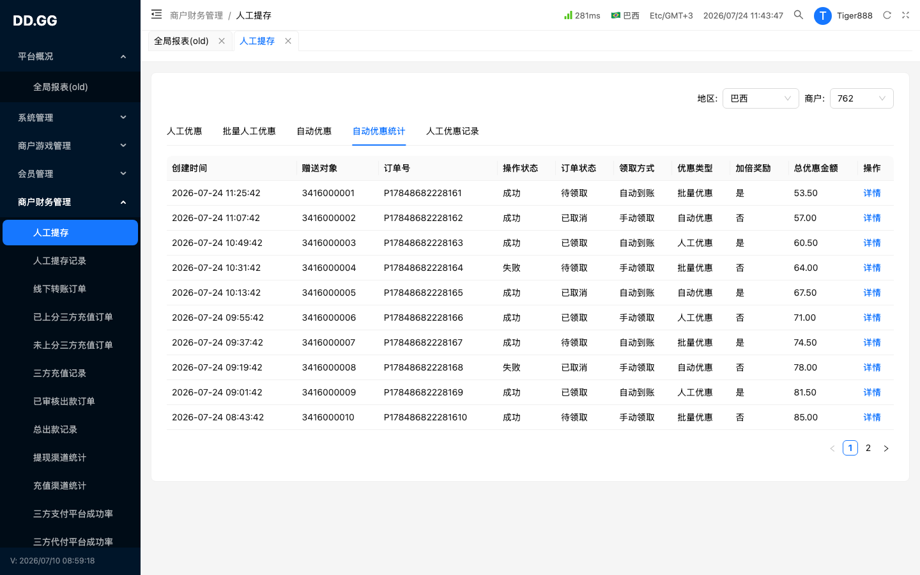Screen dimensions: 920x575
Task: Activate the 人工提存 page tab
Action: click(x=257, y=41)
